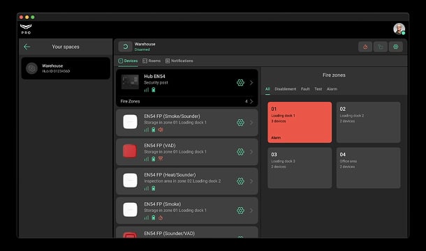Open fire zone 01 Loading dock 1 card
The width and height of the screenshot is (426, 251).
pyautogui.click(x=300, y=122)
